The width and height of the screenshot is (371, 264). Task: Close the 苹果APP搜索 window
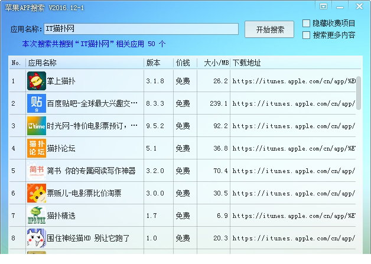(359, 6)
